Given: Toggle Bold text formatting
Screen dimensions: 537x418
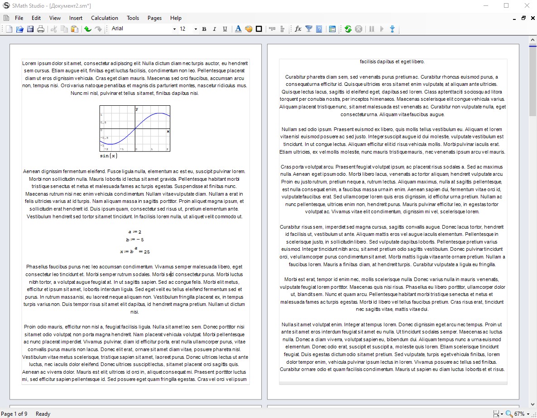Looking at the screenshot, I should click(204, 29).
